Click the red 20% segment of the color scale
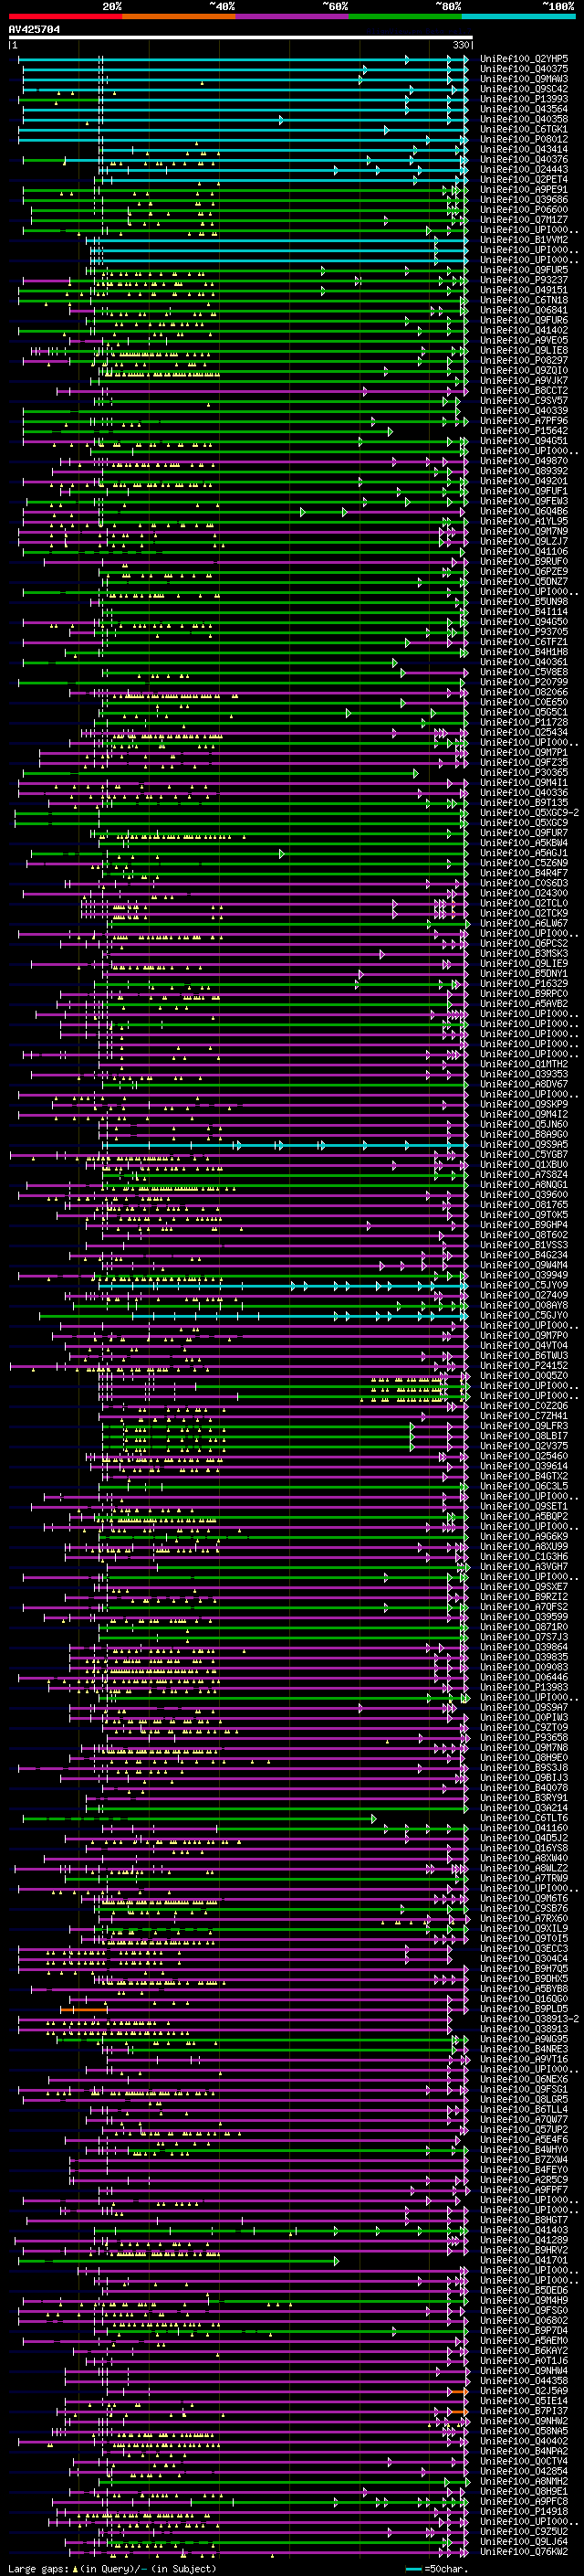 click(66, 16)
